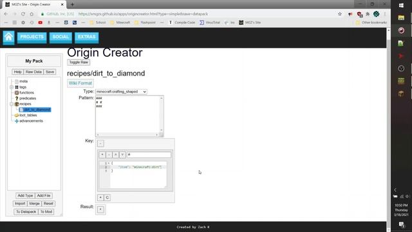Click the My Pack title header
This screenshot has width=412, height=232.
[x=34, y=61]
